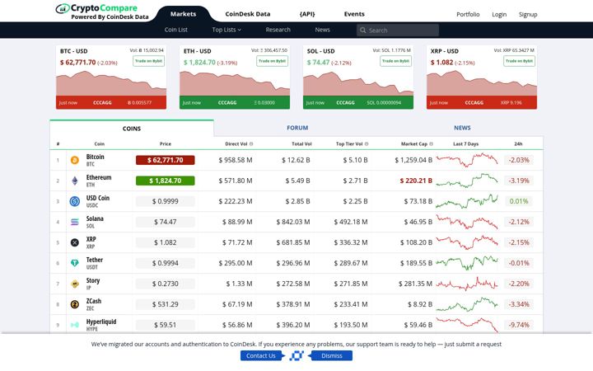Sort by 24h column header
Image resolution: width=593 pixels, height=371 pixels.
[518, 143]
